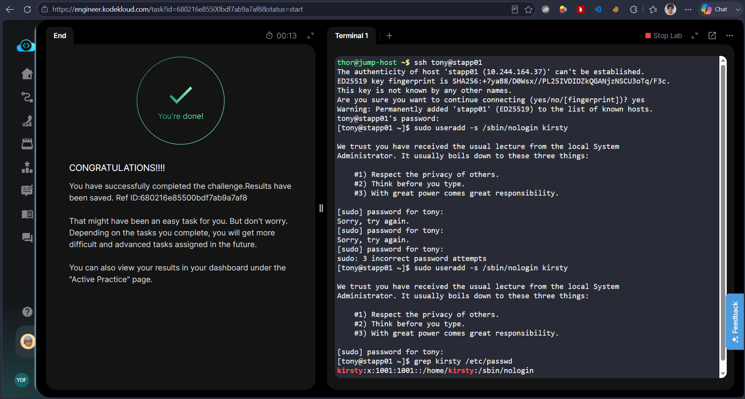Click the ED25519 key fingerprint line
This screenshot has width=745, height=399.
pos(503,81)
